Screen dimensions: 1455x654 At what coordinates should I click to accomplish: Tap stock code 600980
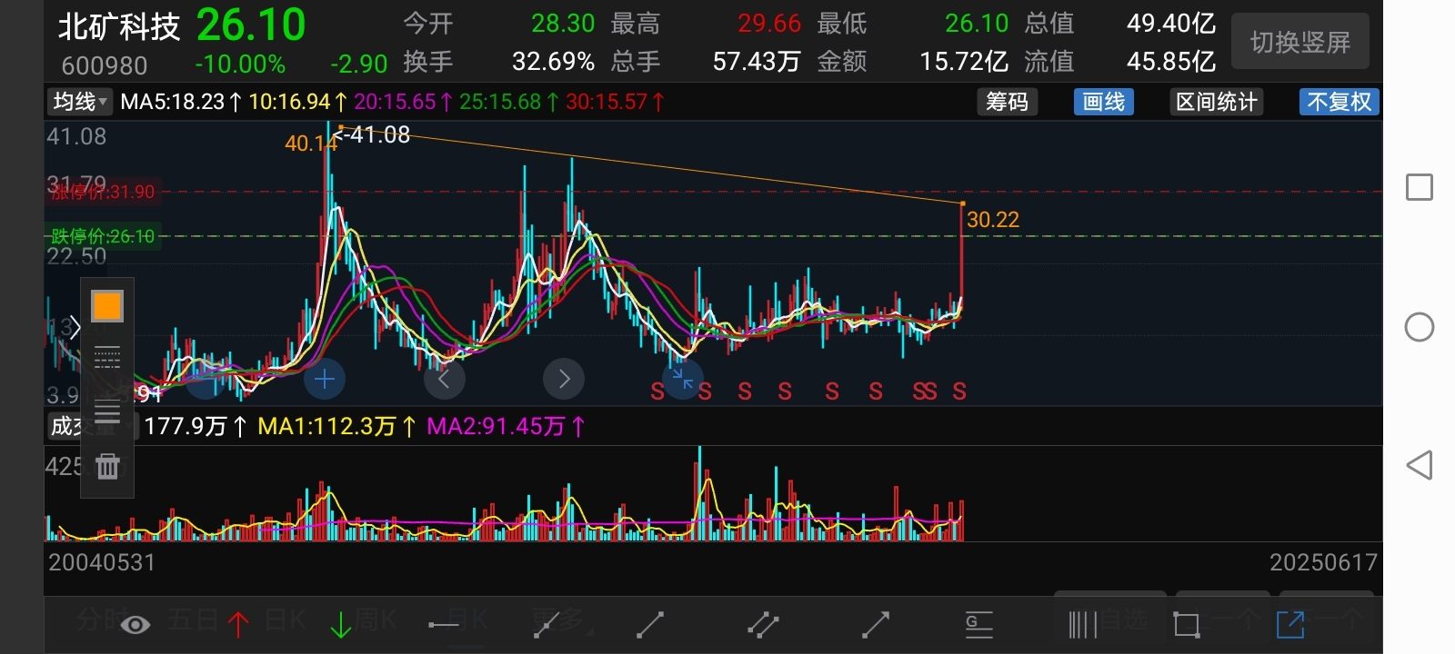(x=105, y=65)
